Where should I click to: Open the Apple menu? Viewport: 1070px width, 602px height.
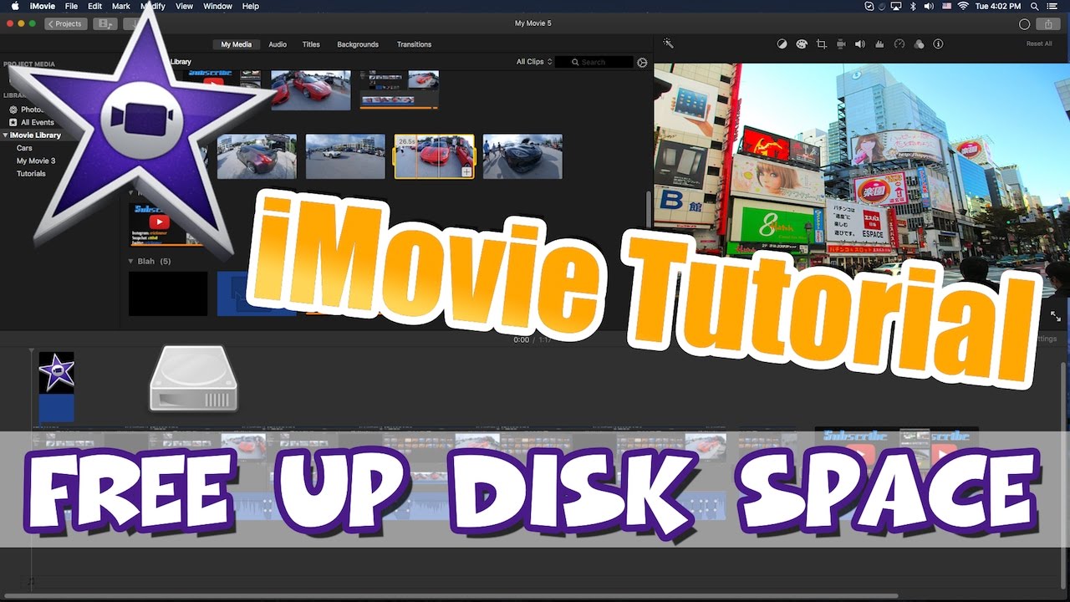(14, 6)
